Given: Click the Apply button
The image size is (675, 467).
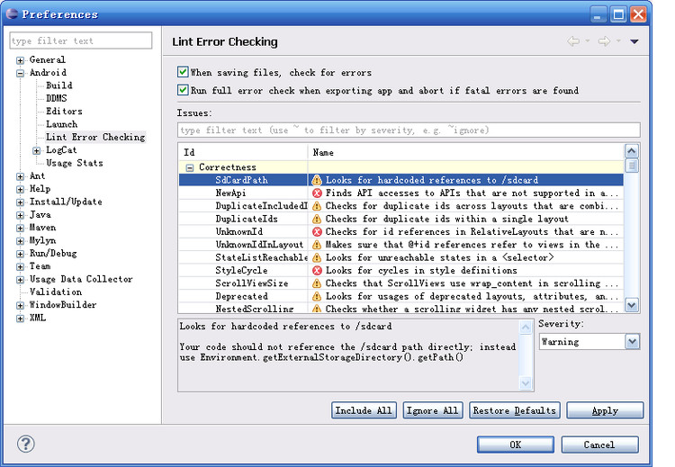Looking at the screenshot, I should tap(605, 410).
